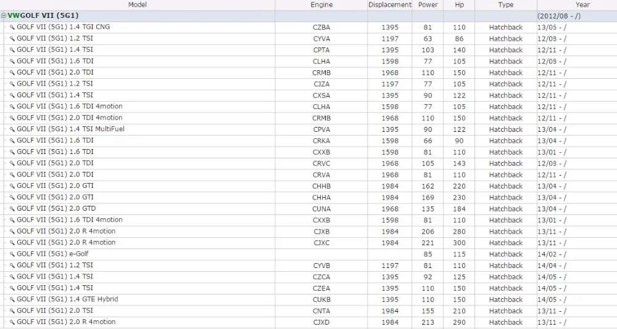Click magnifier icon of 1.4 TSI CZCA row
Image resolution: width=617 pixels, height=329 pixels.
[x=12, y=277]
